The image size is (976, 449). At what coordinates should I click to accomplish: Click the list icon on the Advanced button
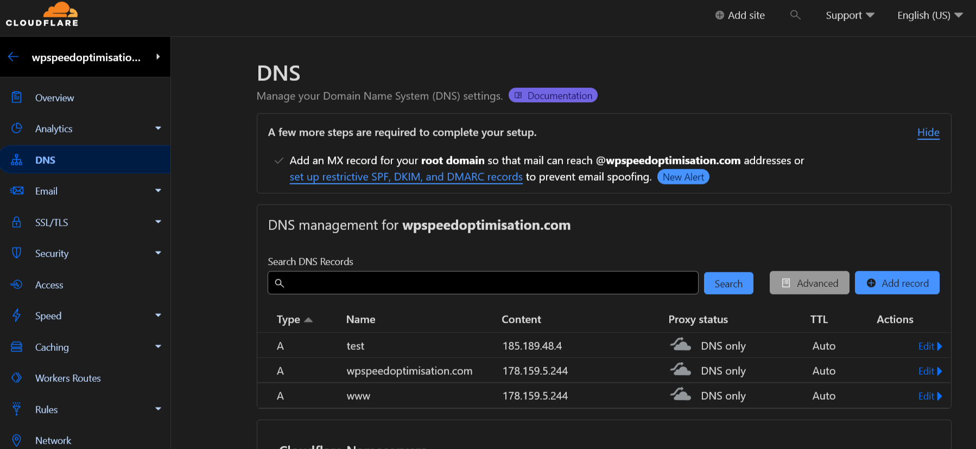click(786, 283)
